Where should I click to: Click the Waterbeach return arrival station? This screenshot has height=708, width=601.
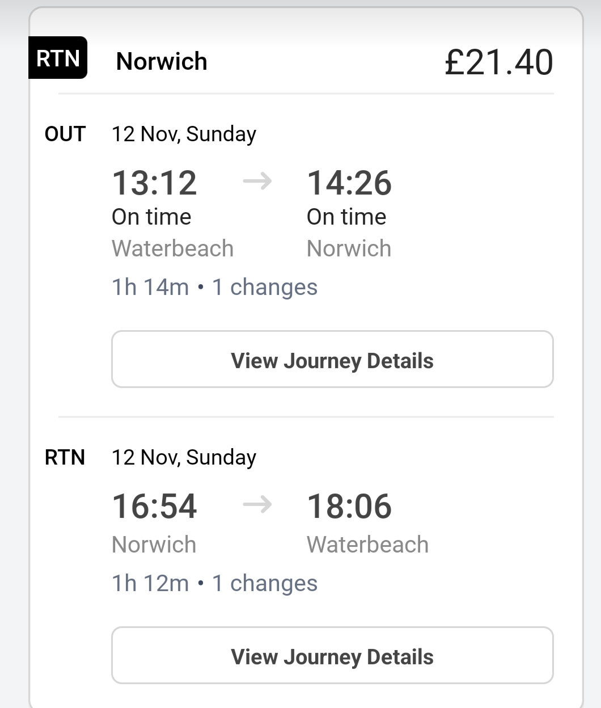[367, 545]
